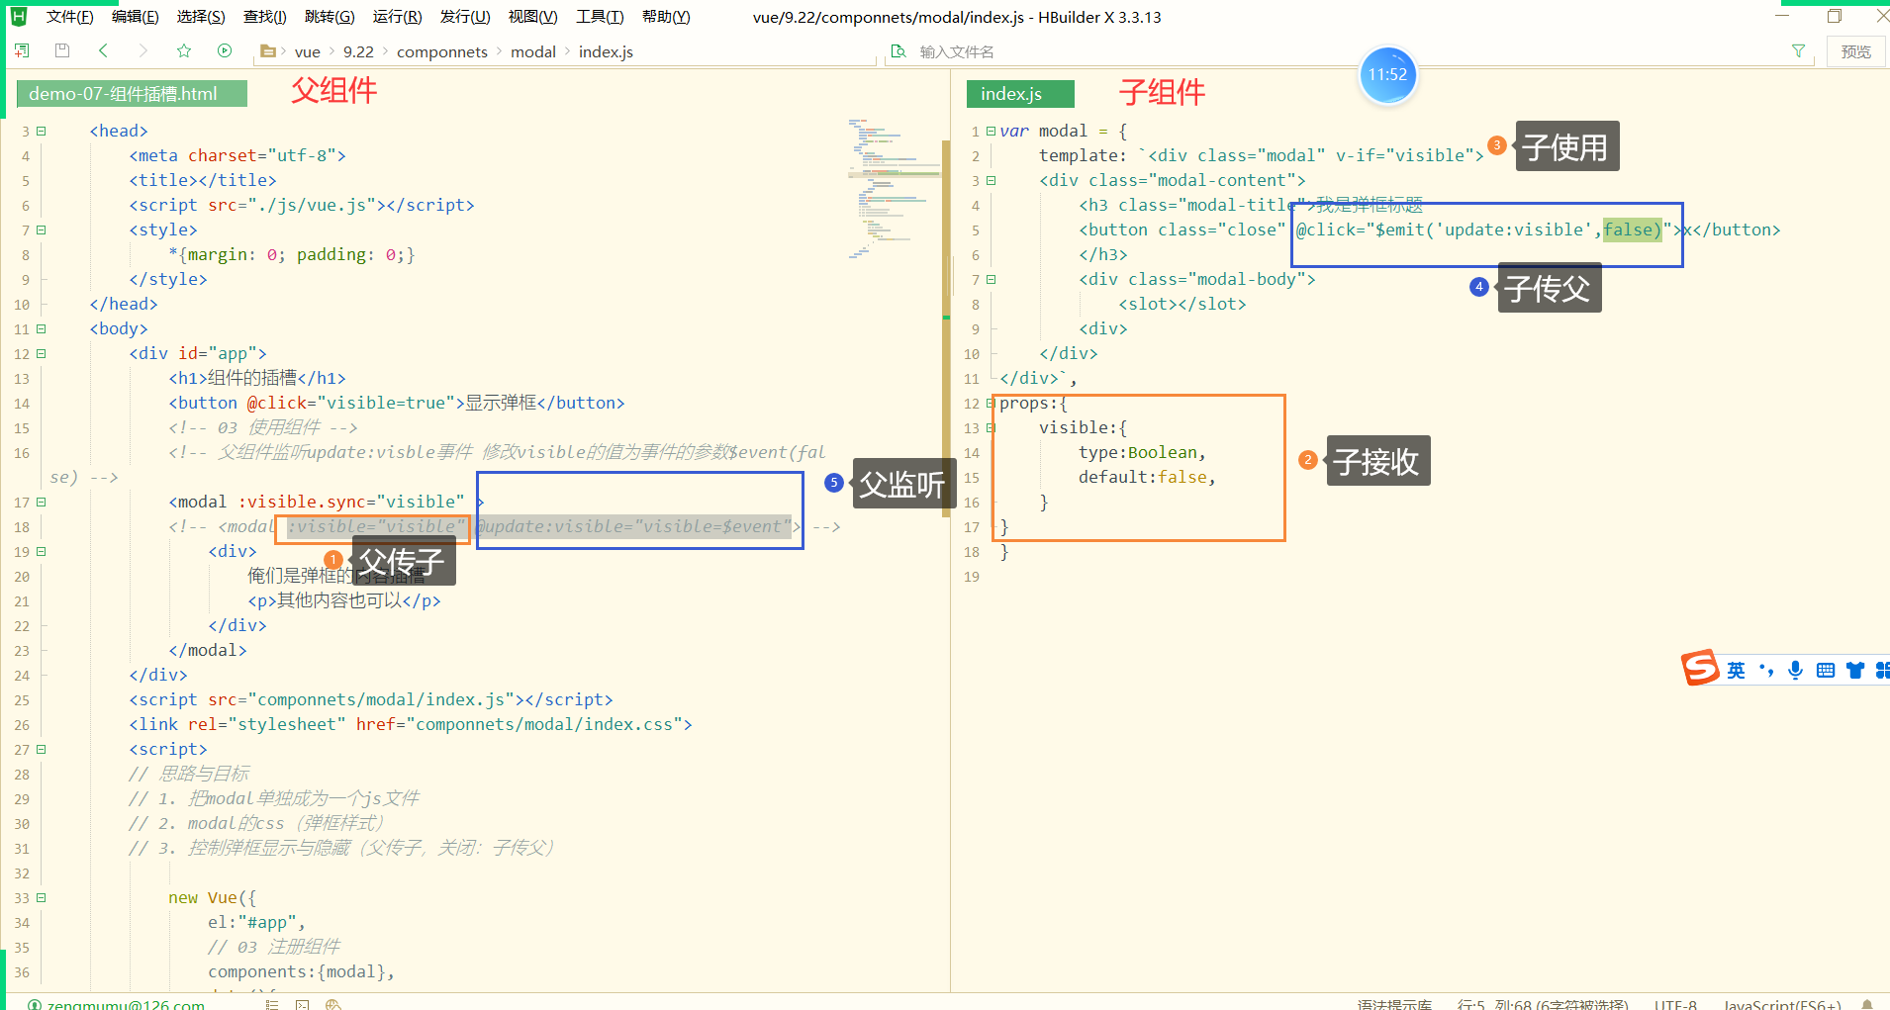The height and width of the screenshot is (1010, 1890).
Task: Click the componnets breadcrumb segment
Action: (442, 51)
